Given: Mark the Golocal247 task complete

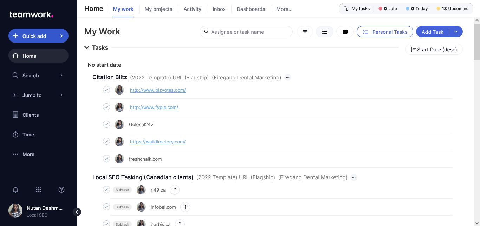Looking at the screenshot, I should coord(106,124).
